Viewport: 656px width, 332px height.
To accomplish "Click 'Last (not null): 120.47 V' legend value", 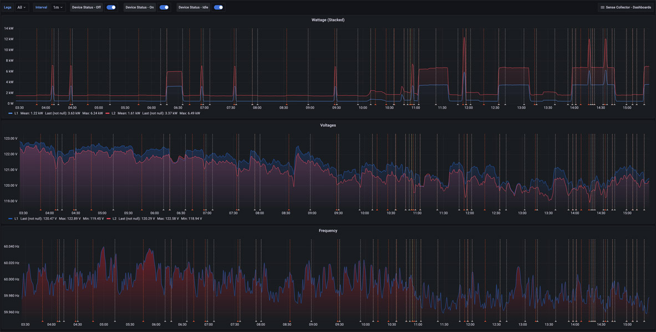I will (x=39, y=218).
